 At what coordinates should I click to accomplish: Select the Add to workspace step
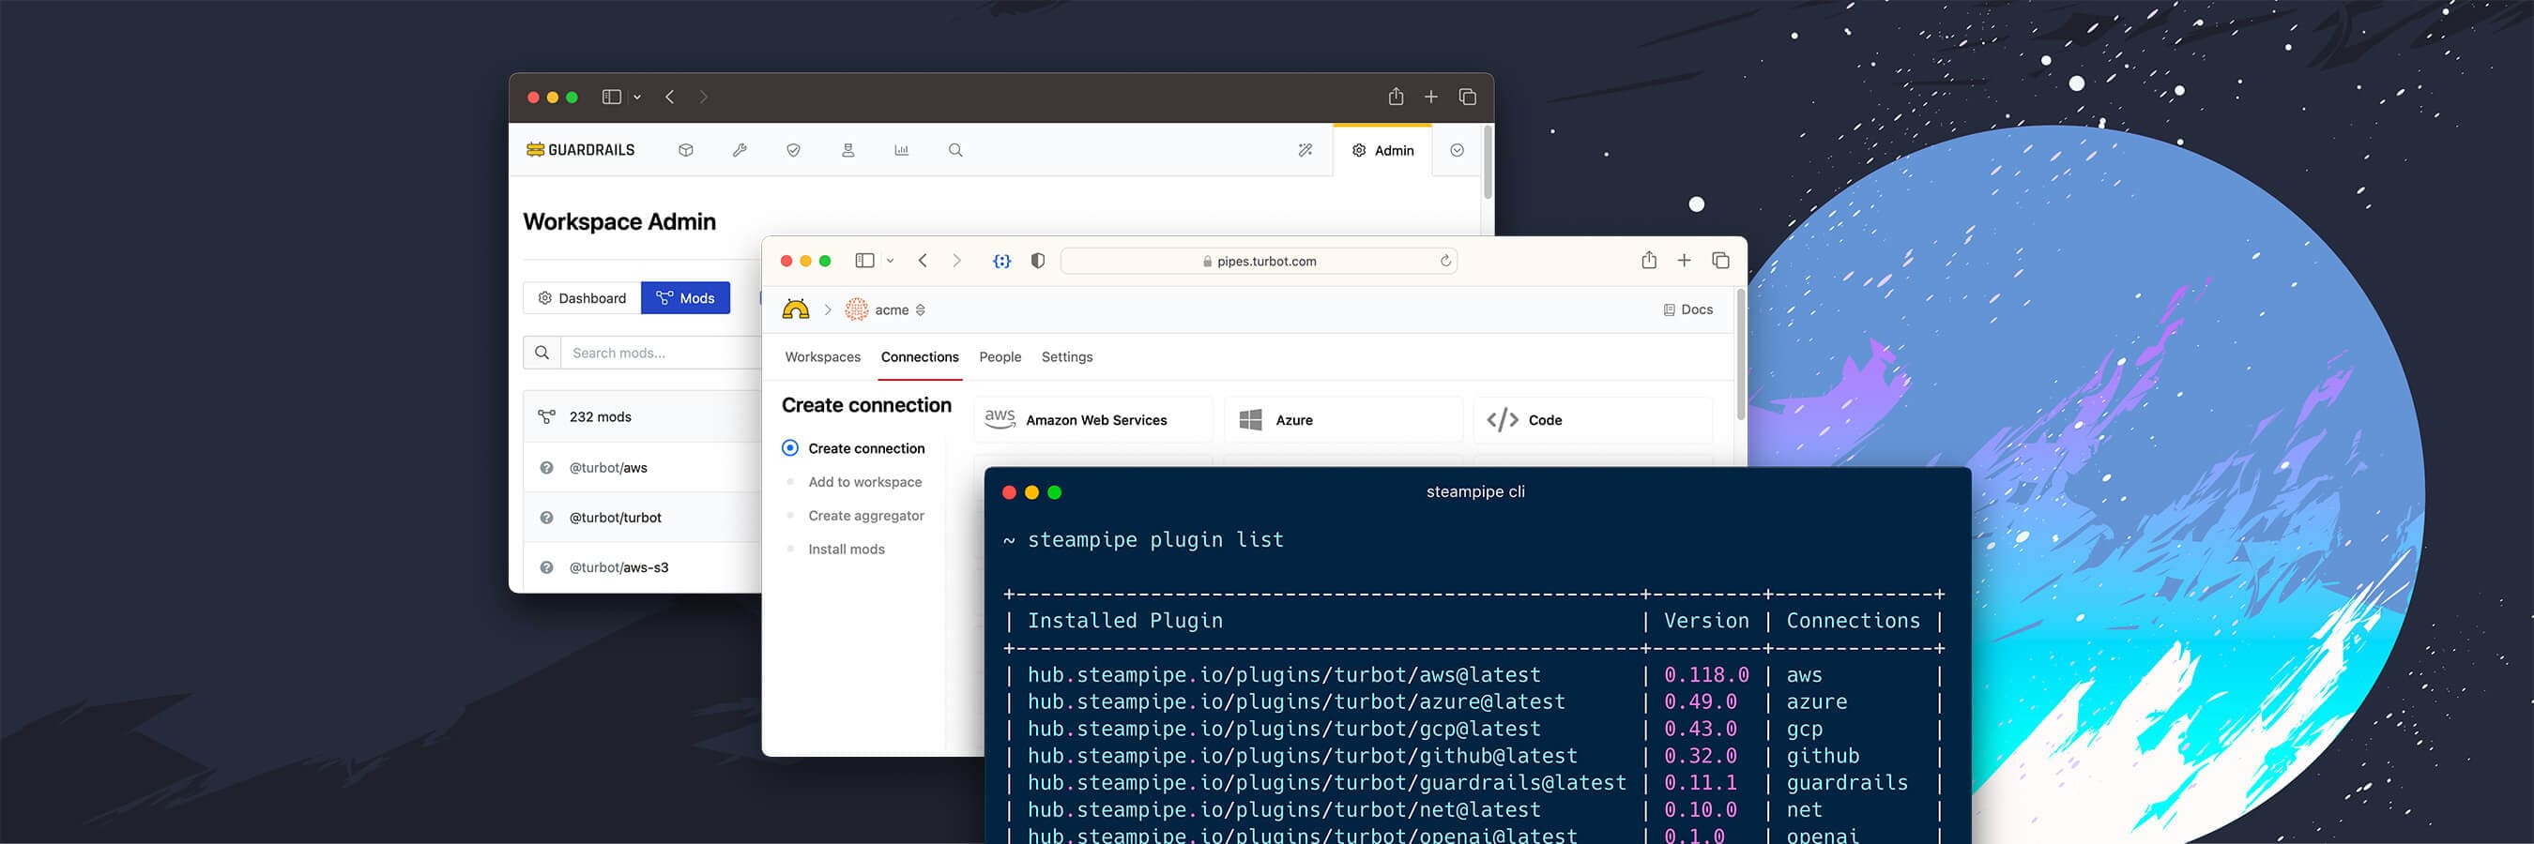(864, 481)
